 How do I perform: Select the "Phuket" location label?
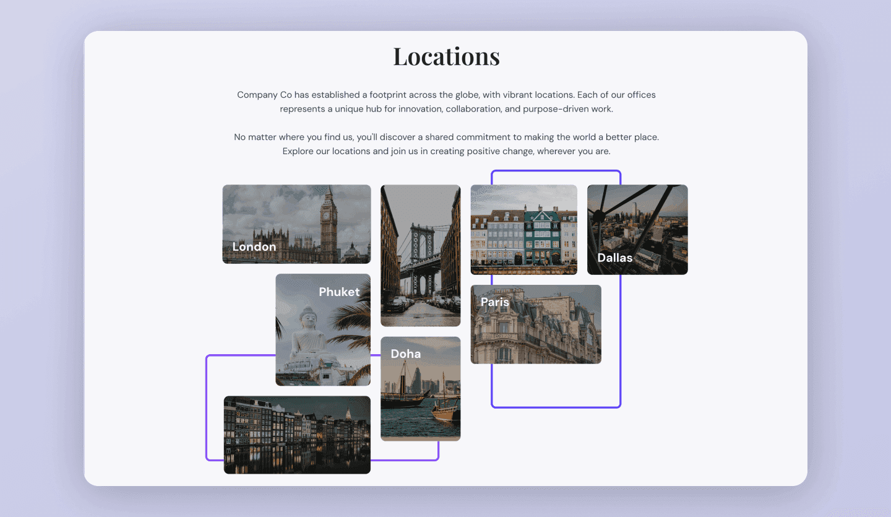(x=339, y=292)
